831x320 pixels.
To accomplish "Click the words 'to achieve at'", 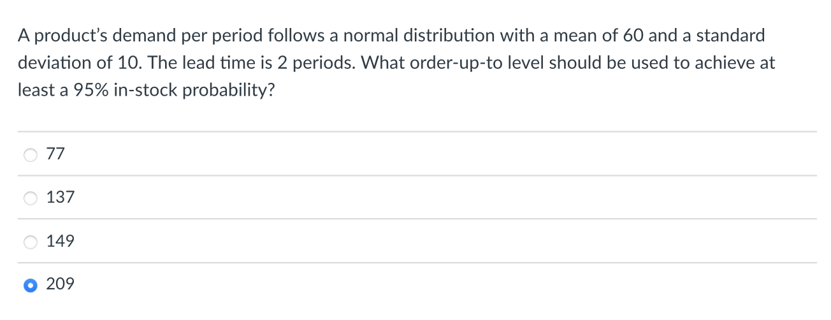I will click(x=736, y=64).
